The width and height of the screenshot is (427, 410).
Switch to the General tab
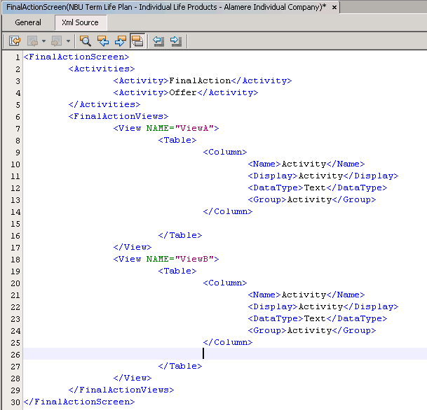28,22
